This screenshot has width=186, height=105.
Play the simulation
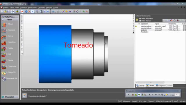click(x=153, y=95)
